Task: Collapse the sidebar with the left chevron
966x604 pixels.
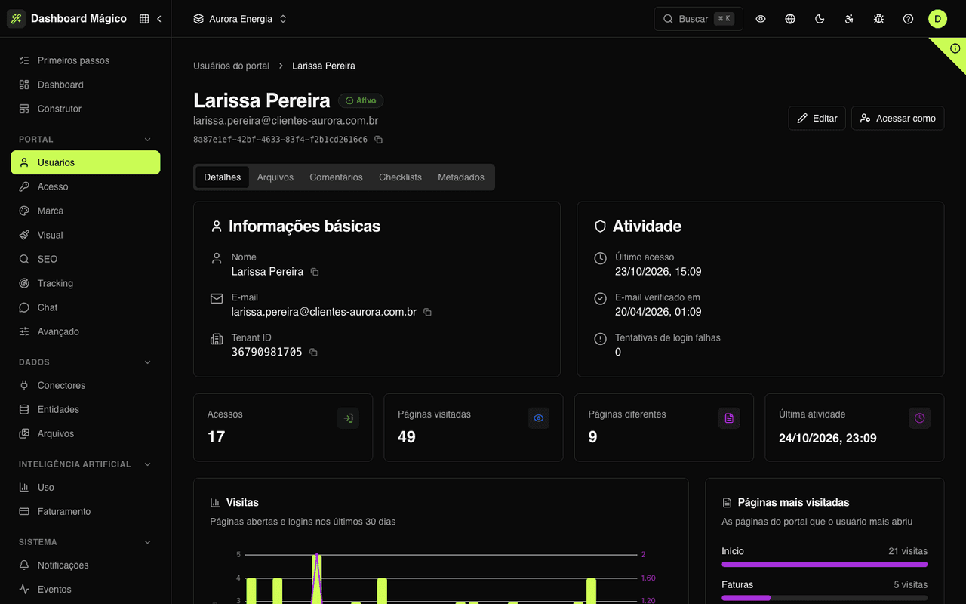Action: [159, 19]
